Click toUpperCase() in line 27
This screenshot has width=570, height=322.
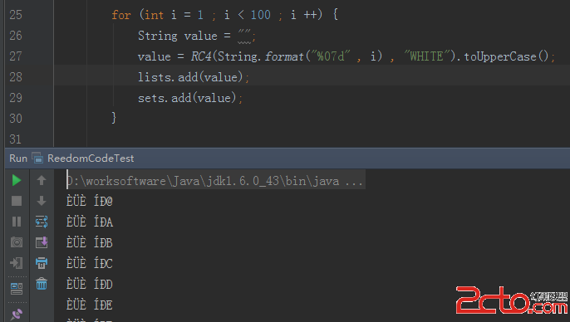[506, 56]
